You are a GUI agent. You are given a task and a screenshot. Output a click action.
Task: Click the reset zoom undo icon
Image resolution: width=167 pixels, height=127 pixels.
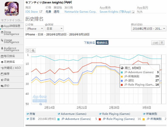click(x=28, y=51)
